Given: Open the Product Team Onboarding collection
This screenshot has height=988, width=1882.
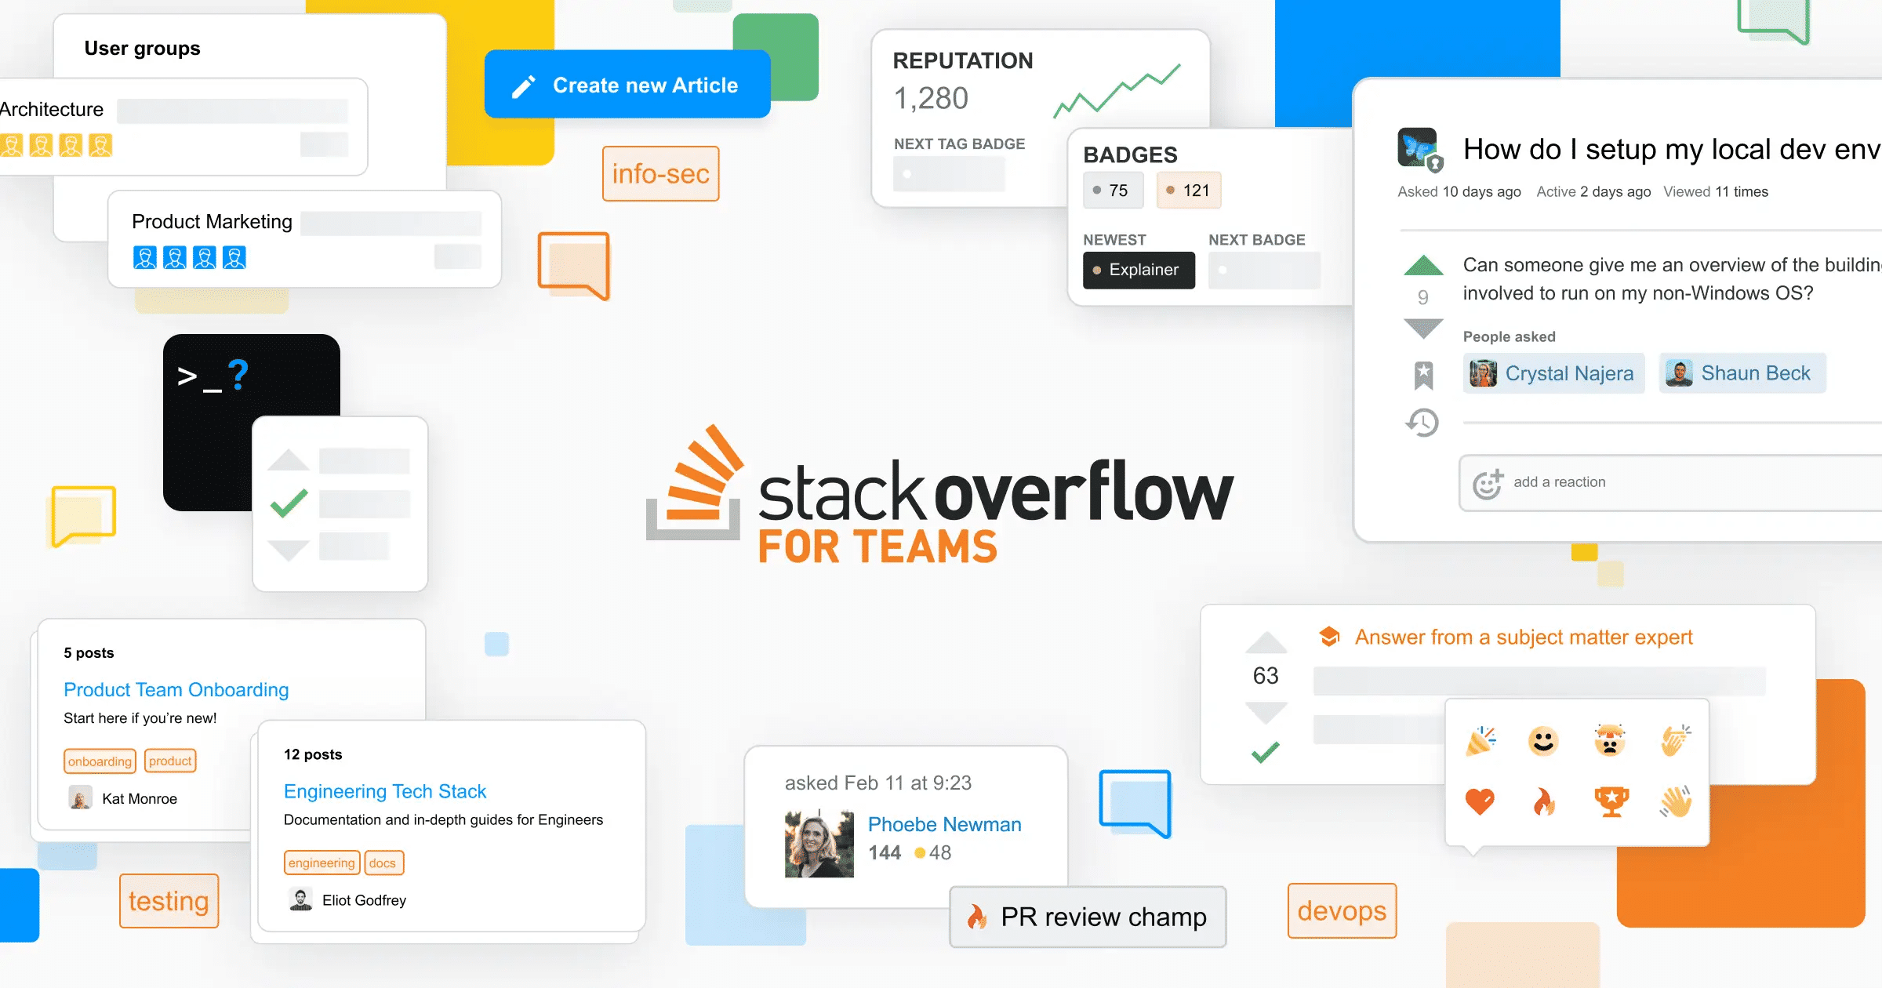Looking at the screenshot, I should pyautogui.click(x=176, y=689).
